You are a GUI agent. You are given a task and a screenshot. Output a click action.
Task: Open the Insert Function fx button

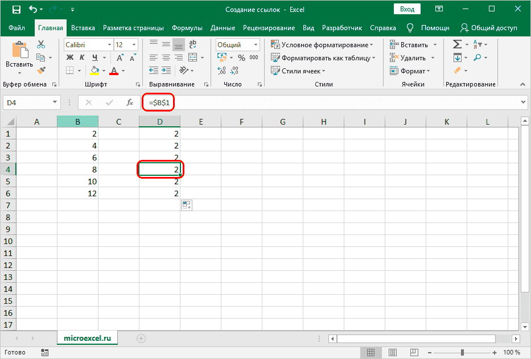(130, 102)
